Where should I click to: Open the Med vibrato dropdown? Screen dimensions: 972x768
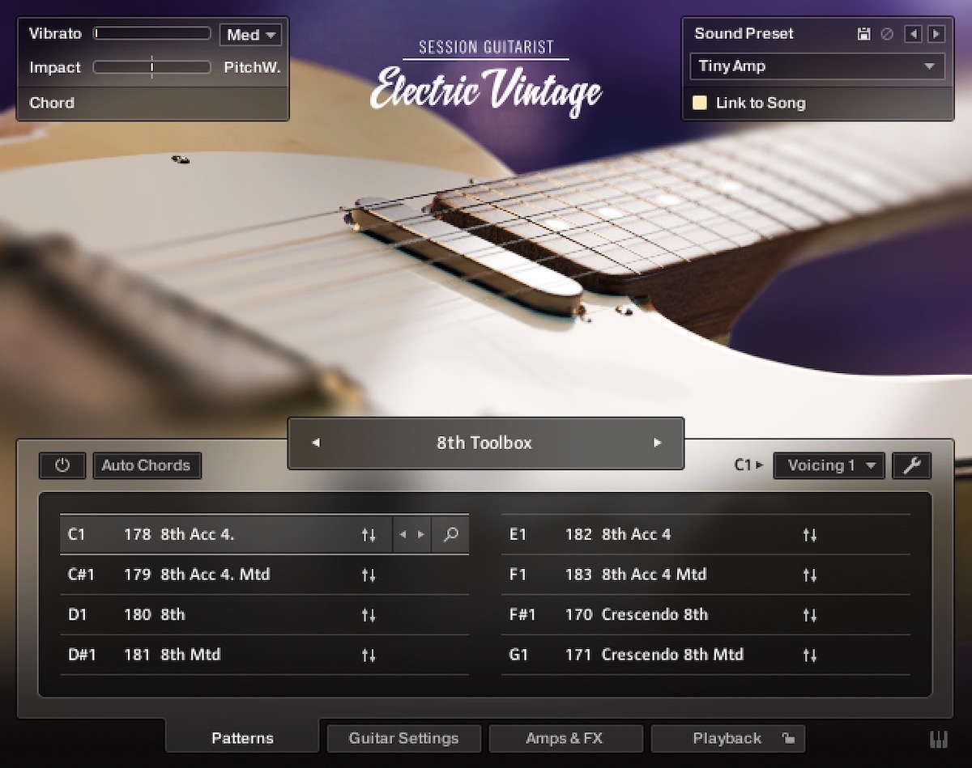[250, 35]
